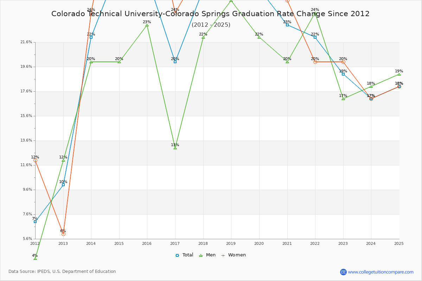The image size is (422, 281).
Task: Click the '2018' x-axis year label
Action: click(203, 243)
